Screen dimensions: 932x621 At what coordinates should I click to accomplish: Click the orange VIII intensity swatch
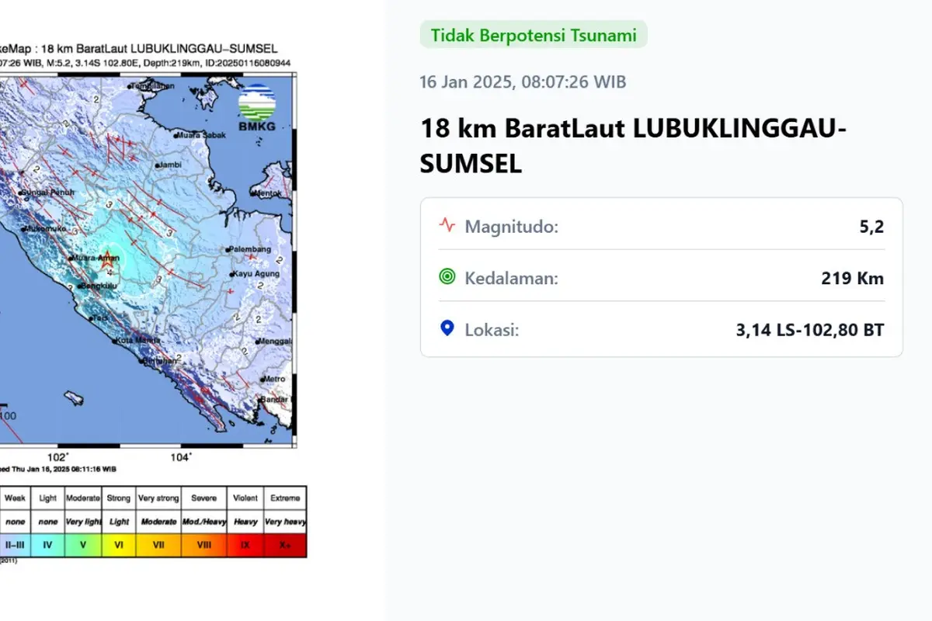pos(204,546)
